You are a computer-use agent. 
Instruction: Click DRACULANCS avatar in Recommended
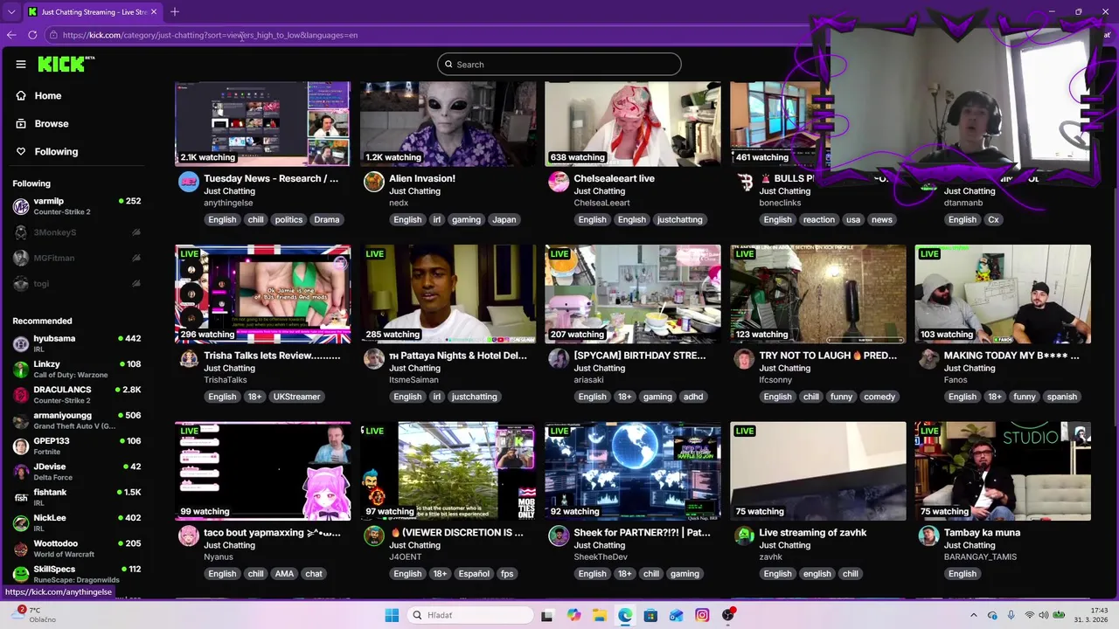coord(21,395)
